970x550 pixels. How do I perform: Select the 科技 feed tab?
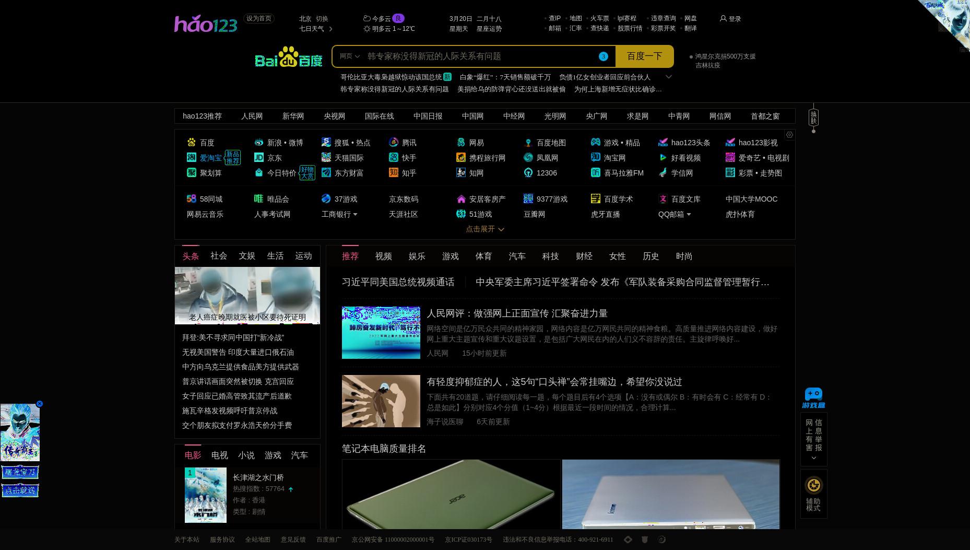[551, 256]
